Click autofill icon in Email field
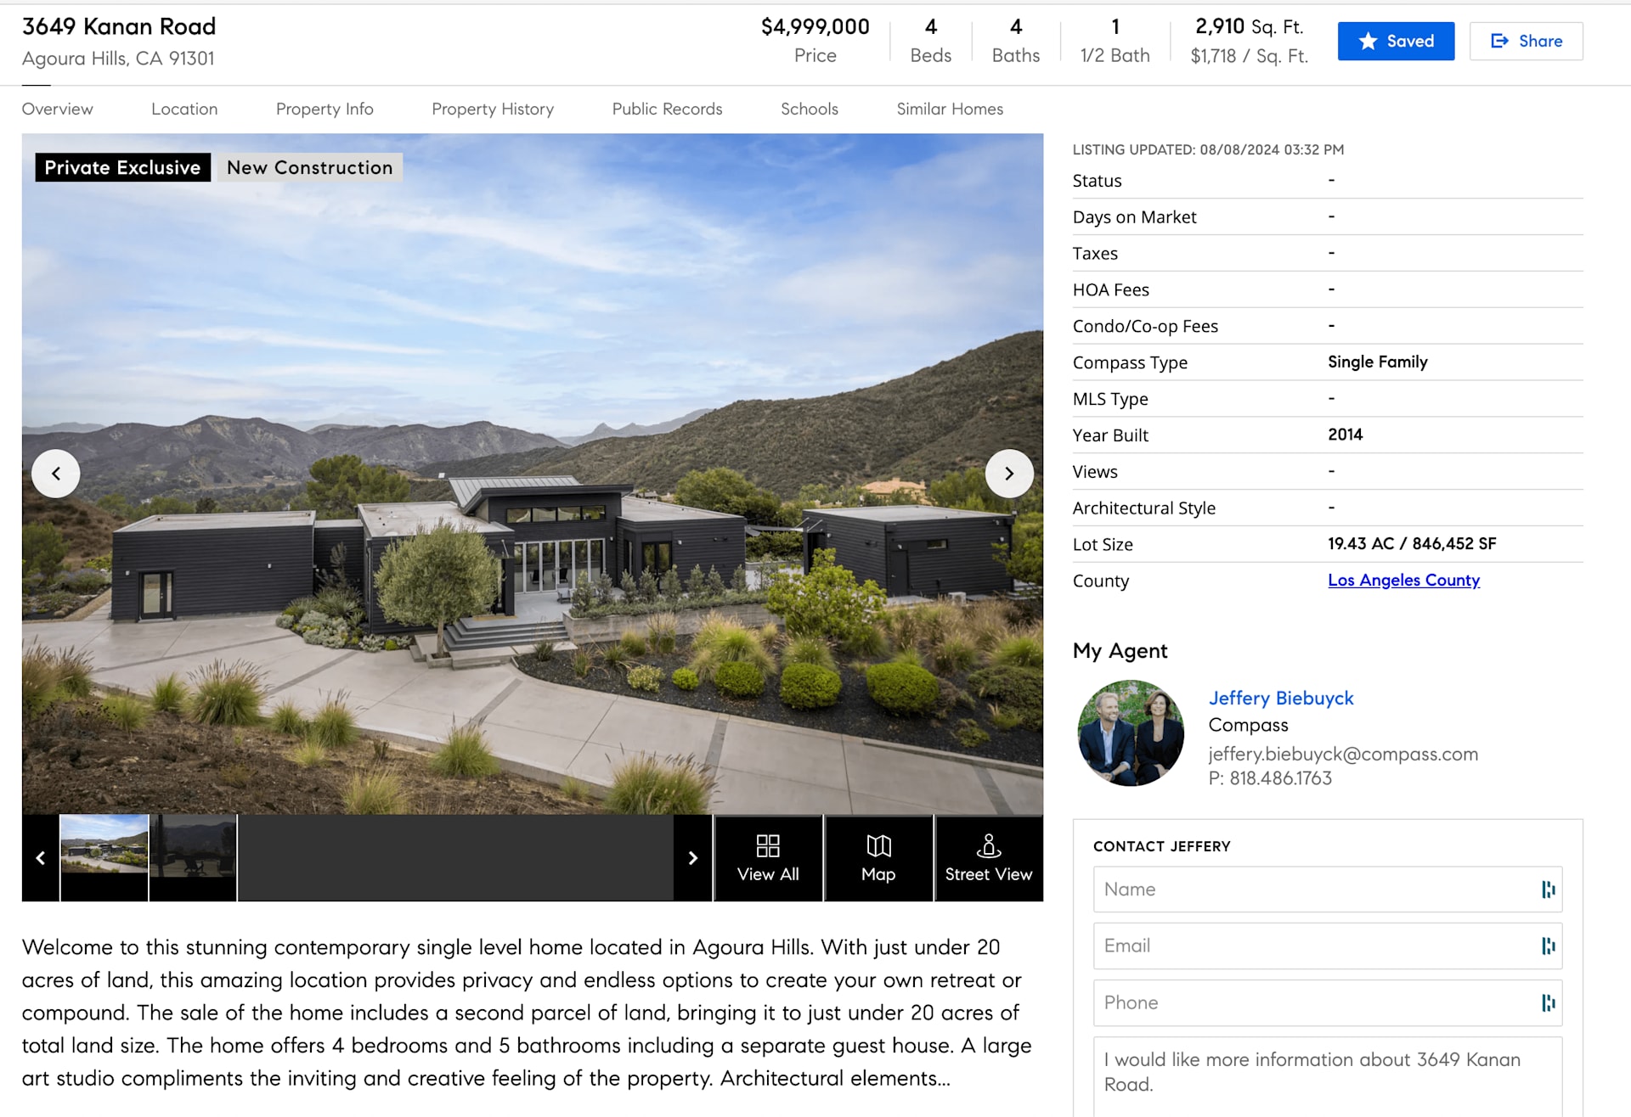The width and height of the screenshot is (1631, 1117). coord(1548,946)
